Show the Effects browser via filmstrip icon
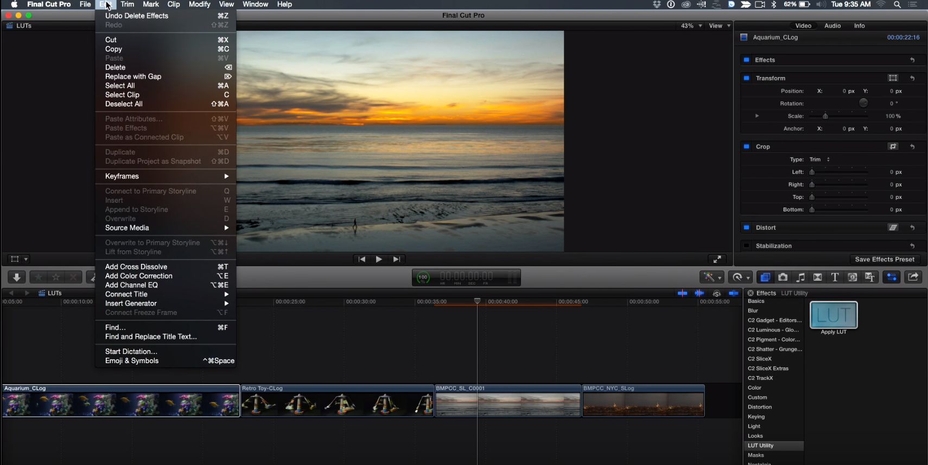The height and width of the screenshot is (465, 928). 765,277
